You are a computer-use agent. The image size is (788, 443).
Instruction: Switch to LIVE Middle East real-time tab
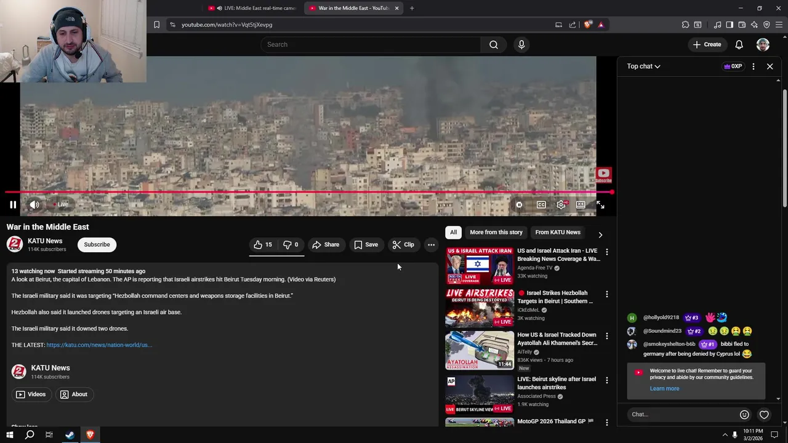(253, 8)
